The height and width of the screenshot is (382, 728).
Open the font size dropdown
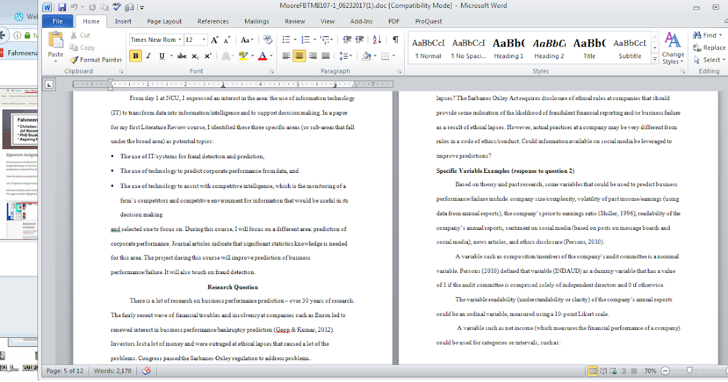204,40
